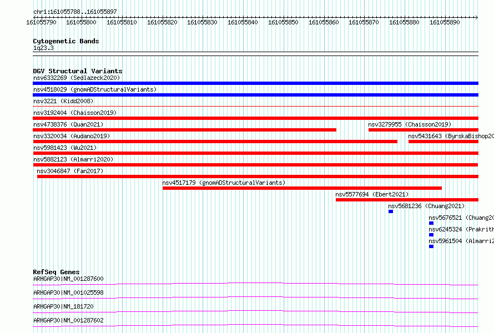Click ruler position 161055840
Image resolution: width=494 pixels, height=333 pixels.
coord(243,22)
